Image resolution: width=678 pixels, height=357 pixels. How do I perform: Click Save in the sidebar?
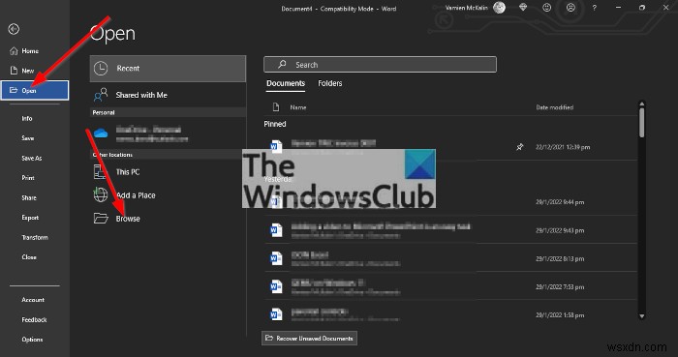point(28,138)
